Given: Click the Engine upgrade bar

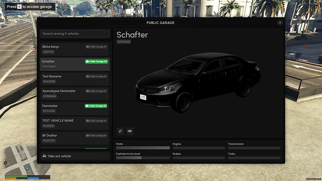Looking at the screenshot, I should click(x=199, y=148).
